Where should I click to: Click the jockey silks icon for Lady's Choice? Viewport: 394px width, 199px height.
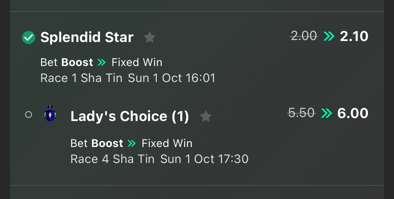(50, 113)
